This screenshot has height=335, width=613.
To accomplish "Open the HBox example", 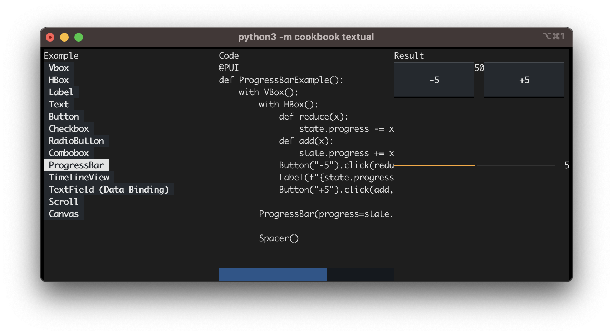I will point(59,80).
